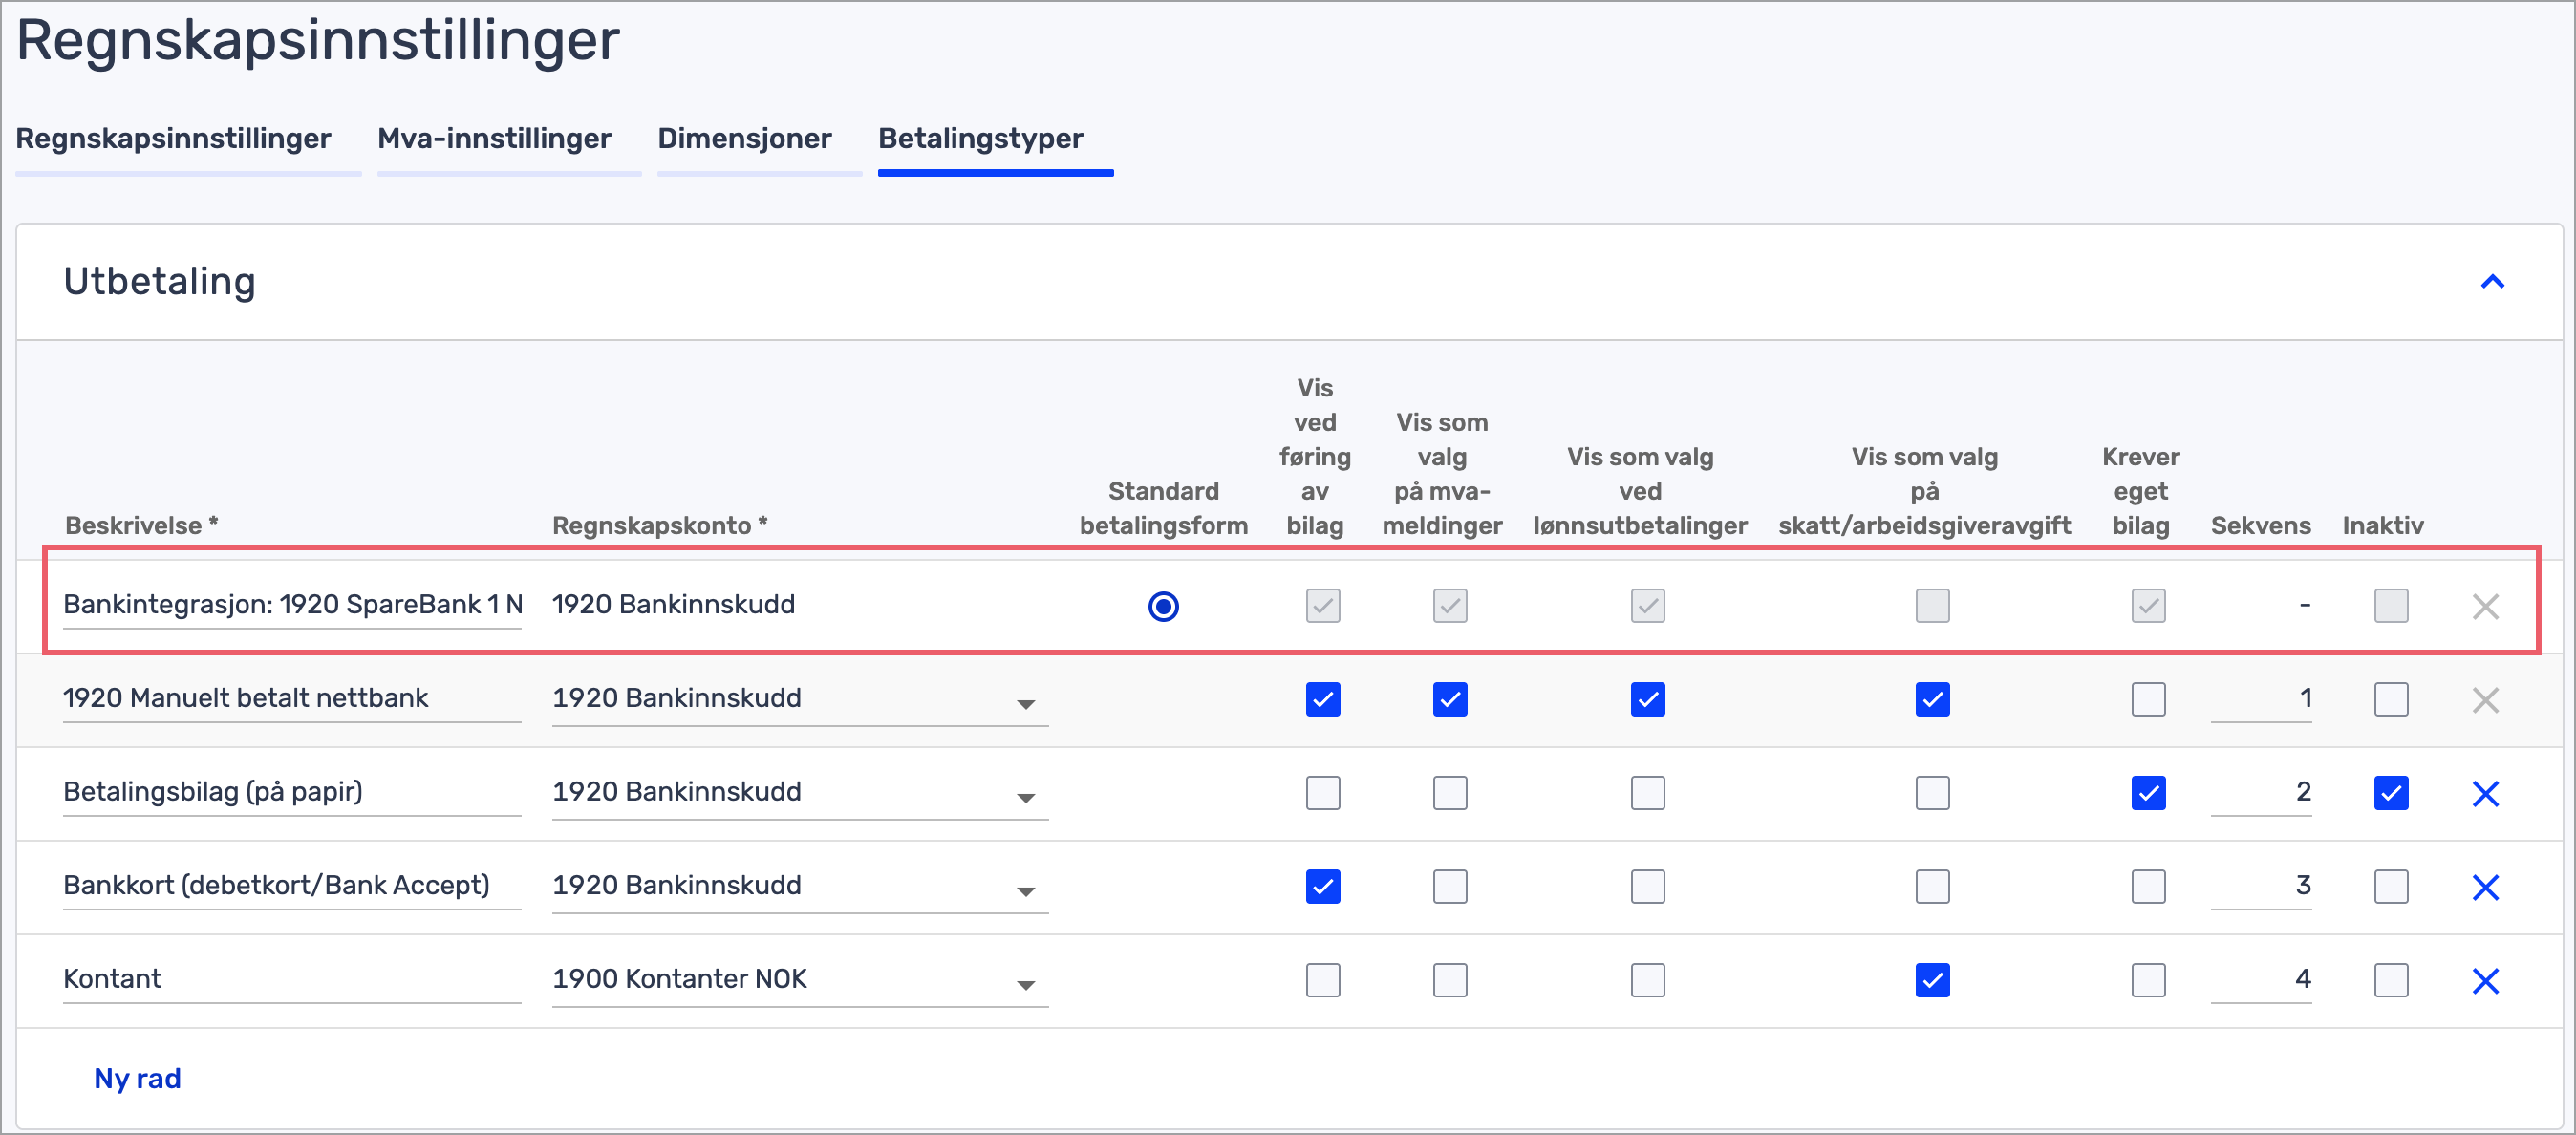Viewport: 2576px width, 1135px height.
Task: Uncheck Inaktiv for Betalingsbilag (på papir)
Action: click(2390, 794)
